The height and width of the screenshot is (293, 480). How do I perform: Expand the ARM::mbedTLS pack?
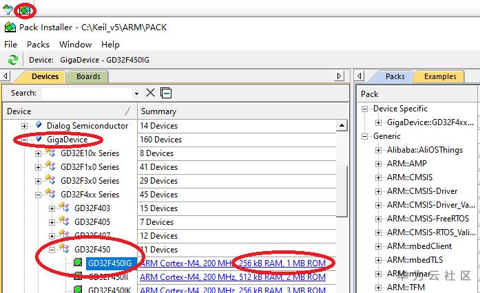click(x=378, y=260)
